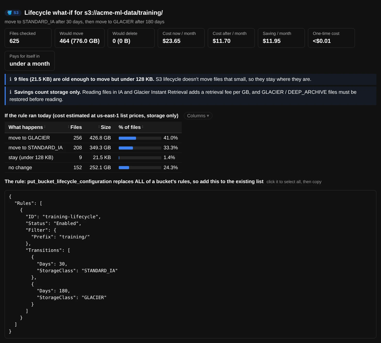Click the 'click it to select all, then copy' hint

coord(294,182)
